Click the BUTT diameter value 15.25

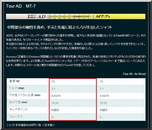click(103, 103)
